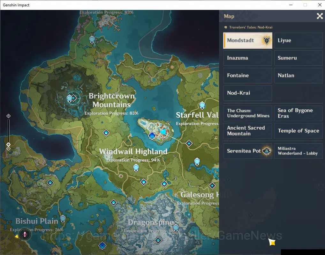The image size is (325, 255).
Task: Select teleport waypoint northwest of Dragonspine snowfield
Action: 113,202
